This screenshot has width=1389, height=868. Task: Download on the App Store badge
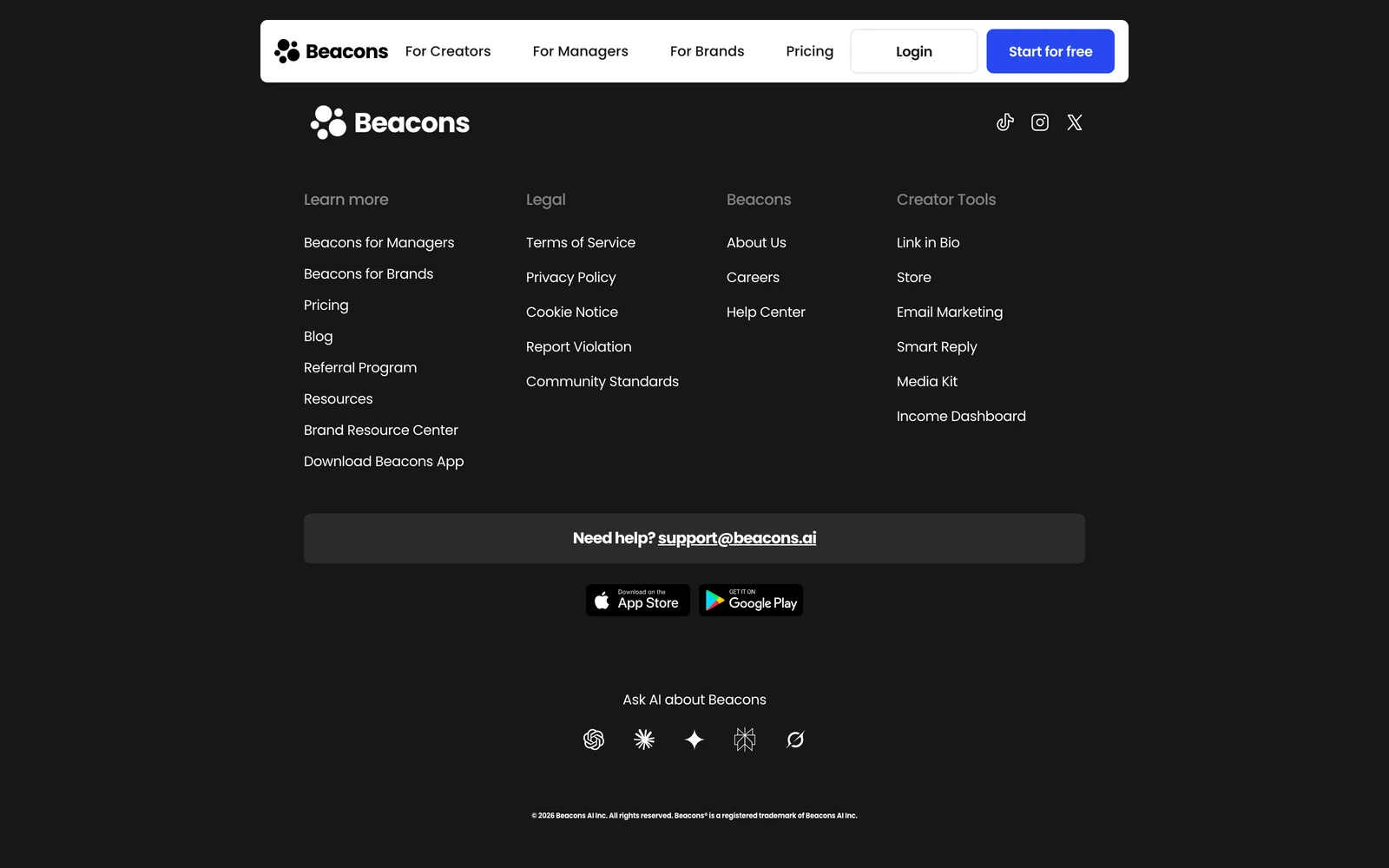point(638,600)
